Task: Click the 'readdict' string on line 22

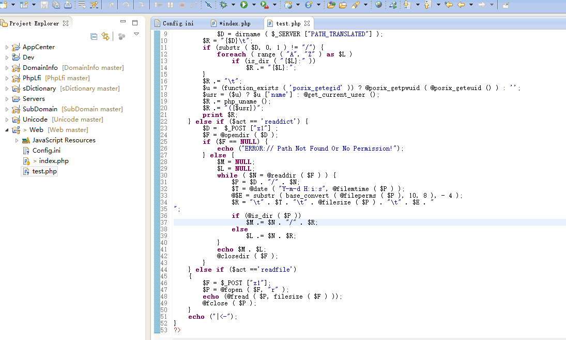Action: (x=280, y=122)
